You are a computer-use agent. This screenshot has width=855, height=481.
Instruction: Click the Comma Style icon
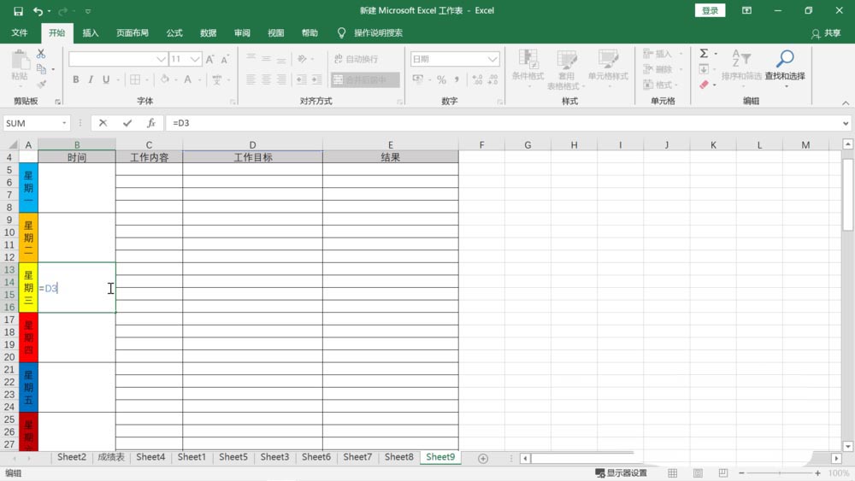pyautogui.click(x=457, y=79)
